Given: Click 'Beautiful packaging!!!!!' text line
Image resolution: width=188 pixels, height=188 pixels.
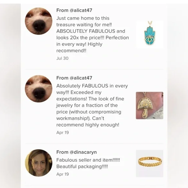Looking at the screenshot, I should (x=82, y=167).
